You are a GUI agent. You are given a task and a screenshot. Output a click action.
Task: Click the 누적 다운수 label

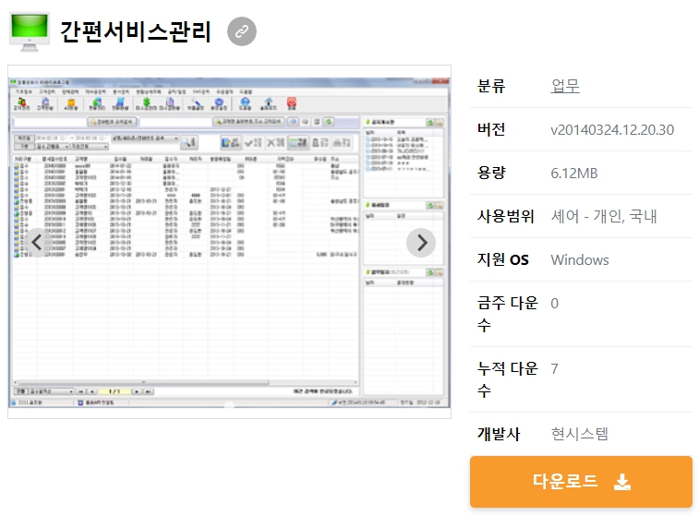click(x=507, y=379)
